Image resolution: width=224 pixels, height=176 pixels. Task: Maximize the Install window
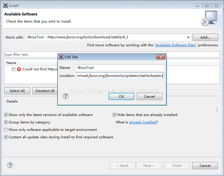pyautogui.click(x=207, y=6)
